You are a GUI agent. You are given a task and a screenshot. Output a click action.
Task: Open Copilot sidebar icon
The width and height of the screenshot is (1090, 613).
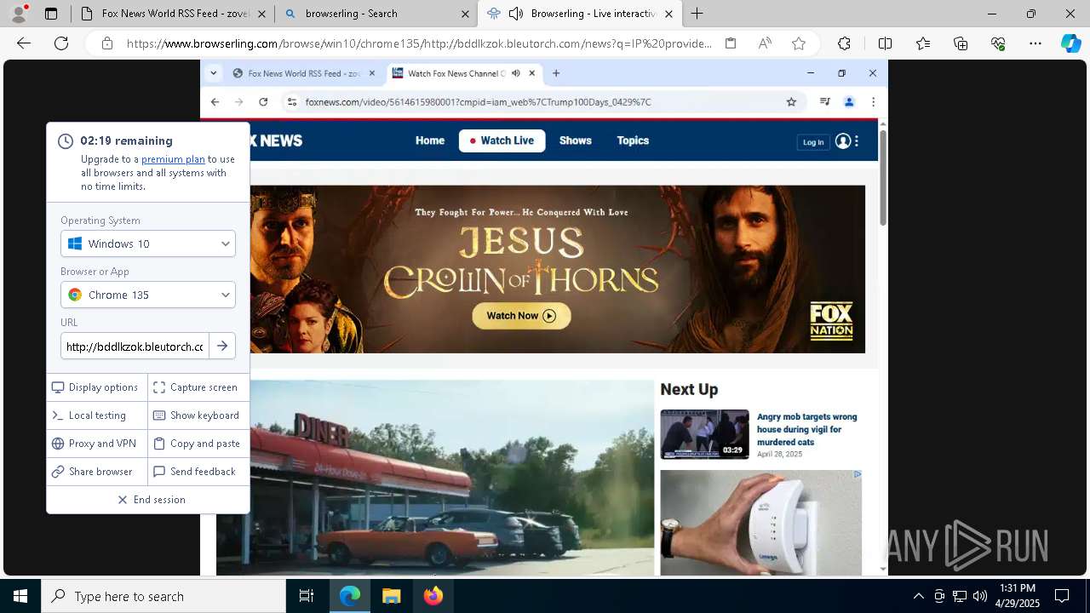1070,43
